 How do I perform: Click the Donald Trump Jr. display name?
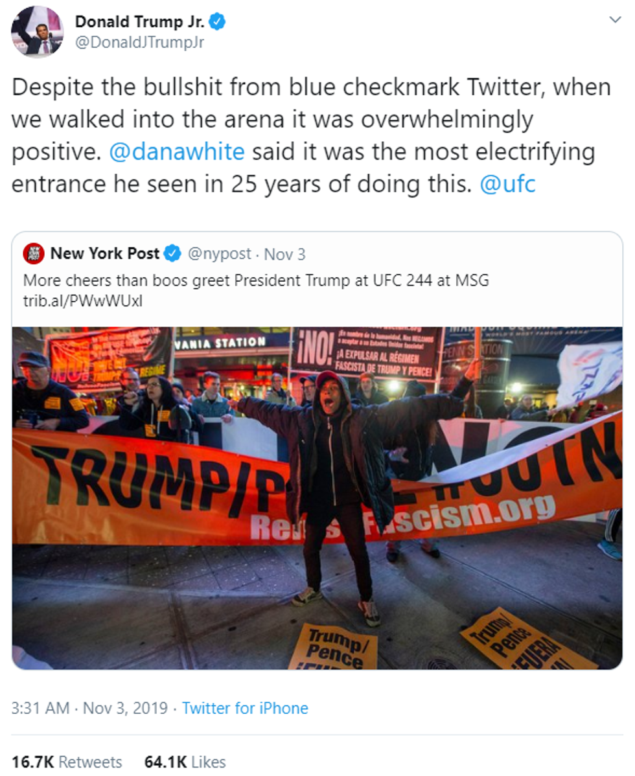tap(139, 22)
